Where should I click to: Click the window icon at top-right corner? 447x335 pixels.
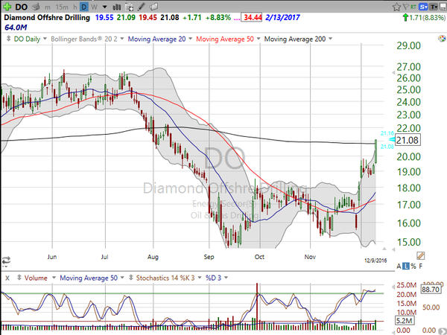click(443, 7)
